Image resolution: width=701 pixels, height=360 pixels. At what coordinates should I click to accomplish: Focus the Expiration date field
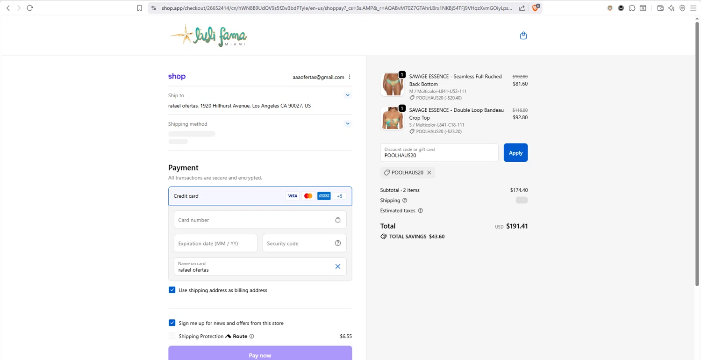(x=215, y=243)
